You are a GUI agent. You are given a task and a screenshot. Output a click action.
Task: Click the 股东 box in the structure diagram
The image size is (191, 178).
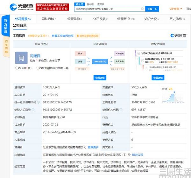coord(80,54)
